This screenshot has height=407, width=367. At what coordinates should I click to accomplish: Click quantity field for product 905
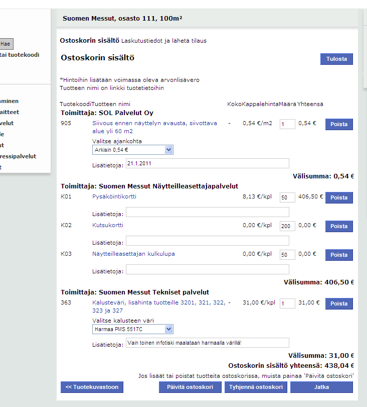[287, 124]
